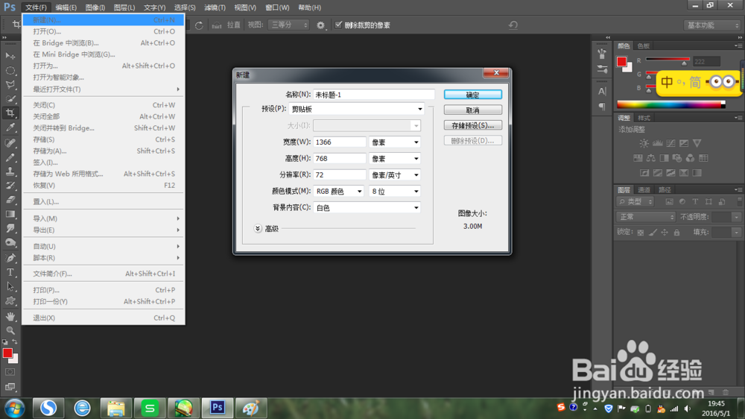Select the Horizontal Type tool
Screen dimensions: 745x419
[x=10, y=273]
